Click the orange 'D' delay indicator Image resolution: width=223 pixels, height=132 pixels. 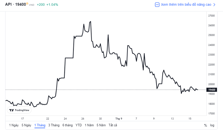27,3
